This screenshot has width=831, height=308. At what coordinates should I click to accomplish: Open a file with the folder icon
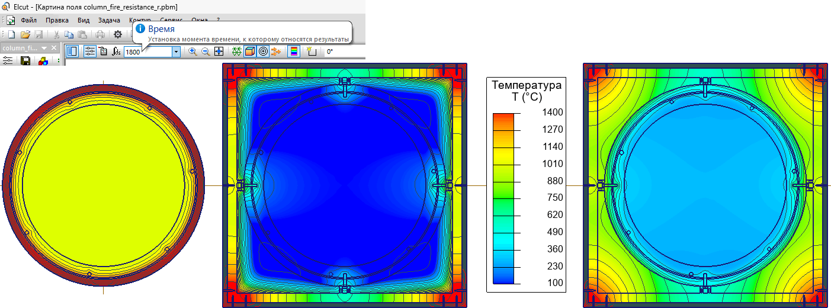[x=25, y=35]
